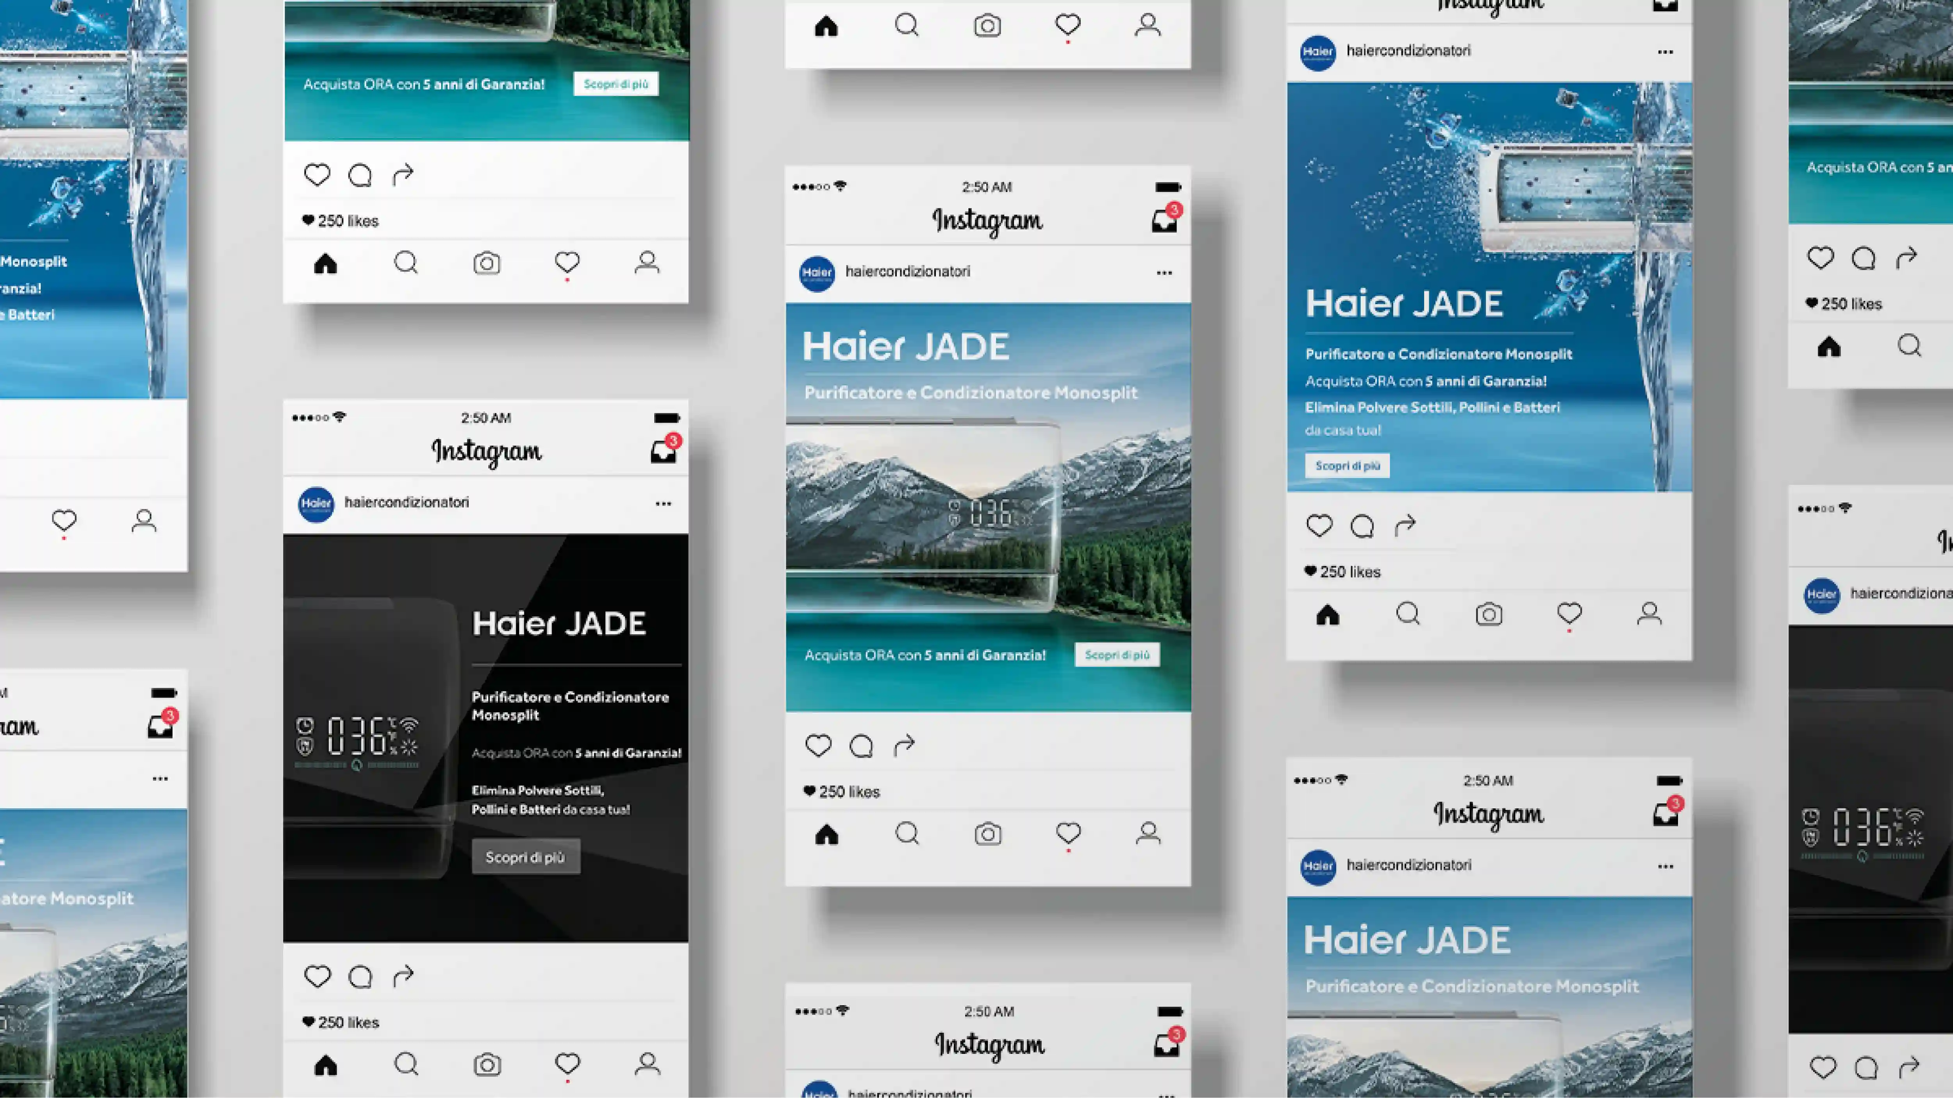This screenshot has width=1953, height=1098.
Task: Open Camera tab below top-cropped second-column lake post
Action: tap(487, 264)
